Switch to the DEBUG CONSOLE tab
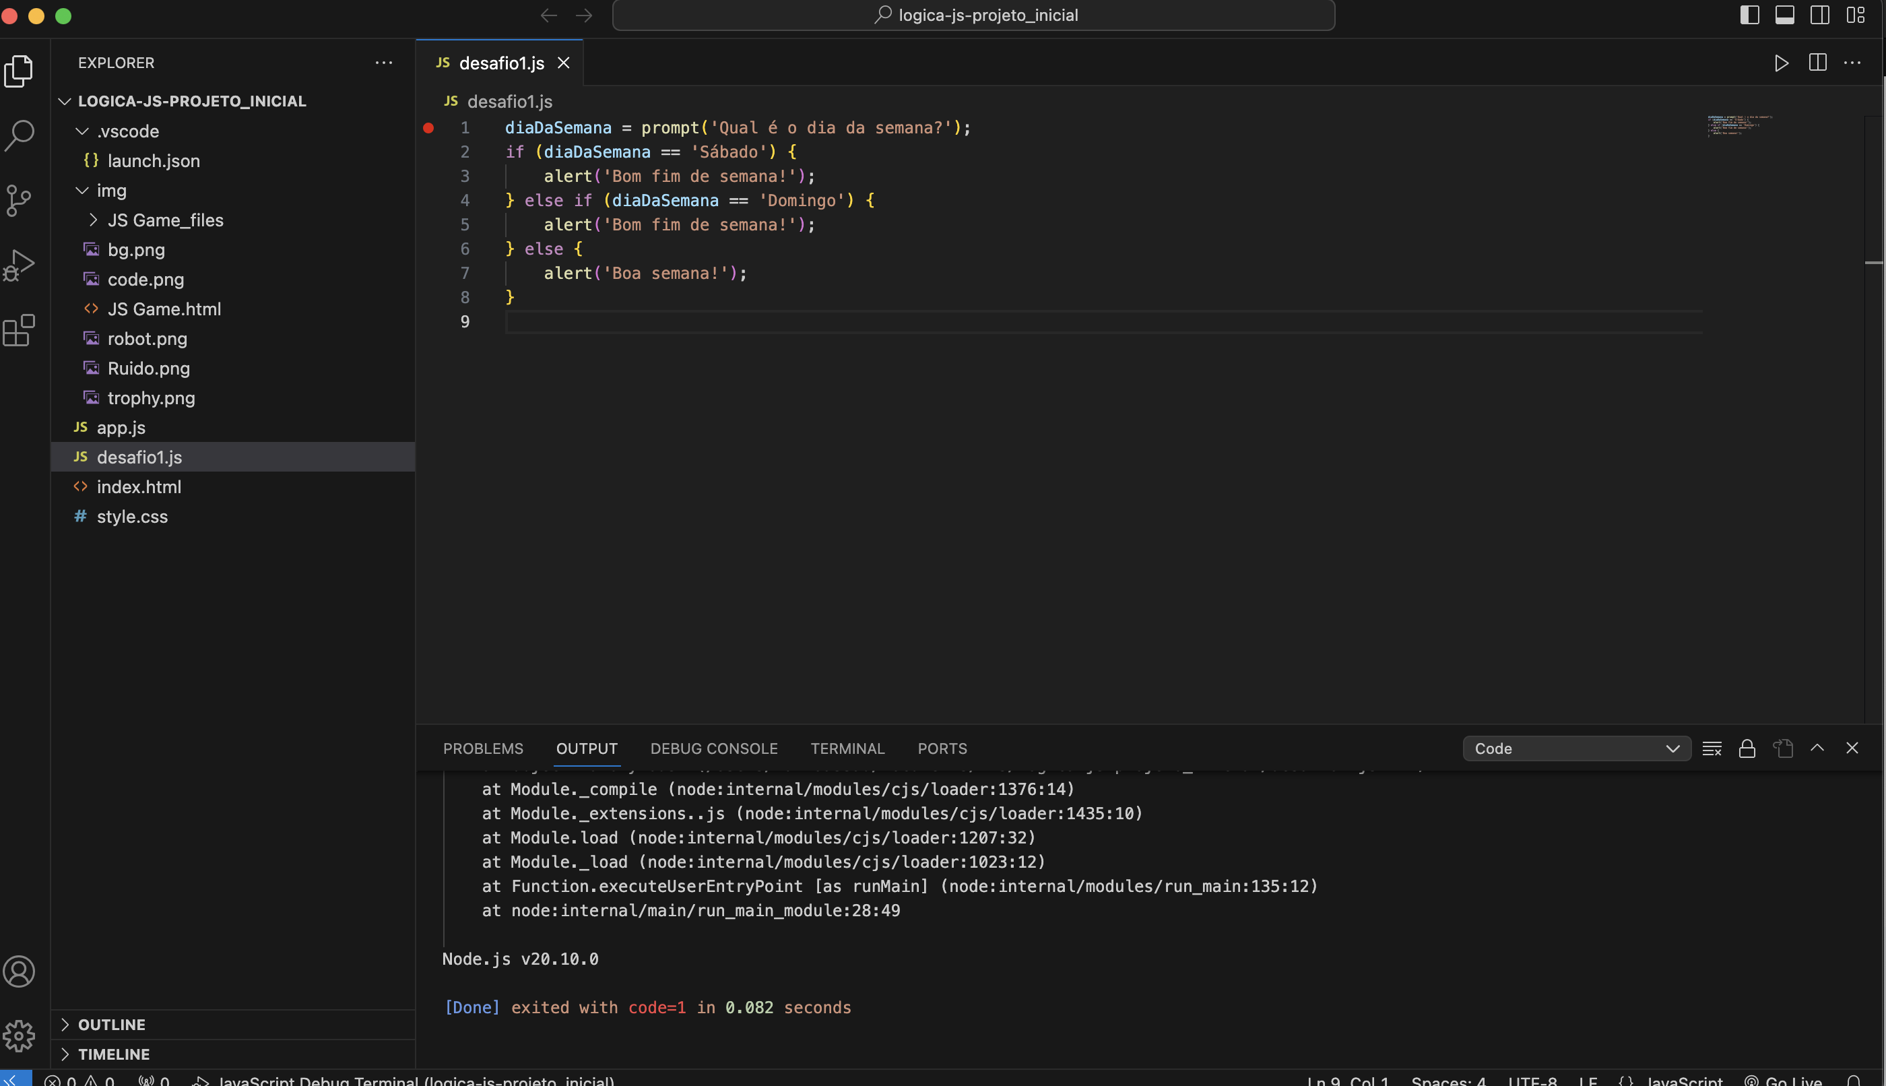This screenshot has height=1086, width=1886. coord(714,748)
